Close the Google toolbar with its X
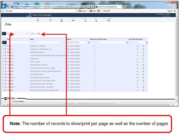This screenshot has height=134, width=179. point(3,11)
